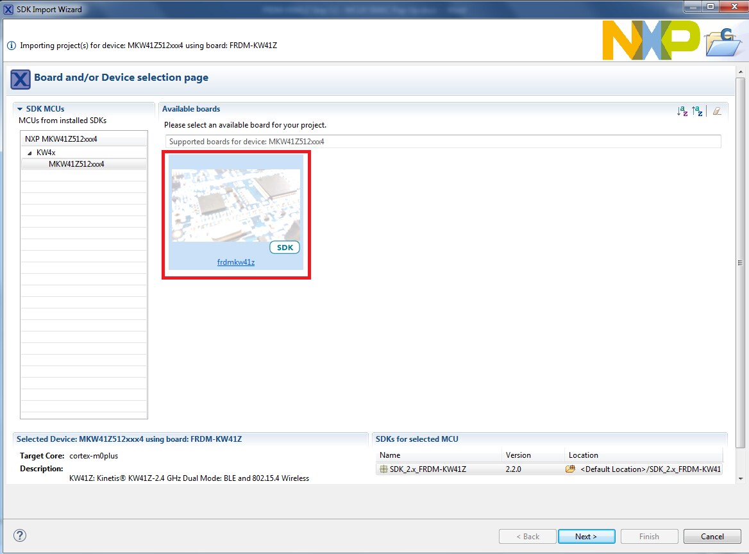Click the supported boards filter field
The width and height of the screenshot is (749, 554).
[x=442, y=141]
